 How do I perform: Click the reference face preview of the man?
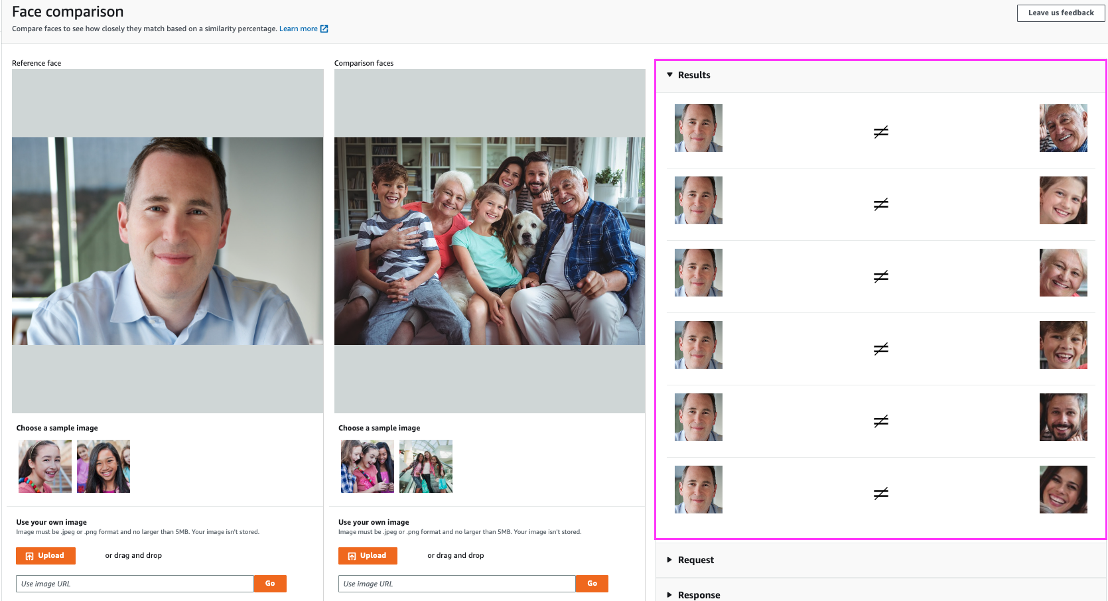(167, 241)
